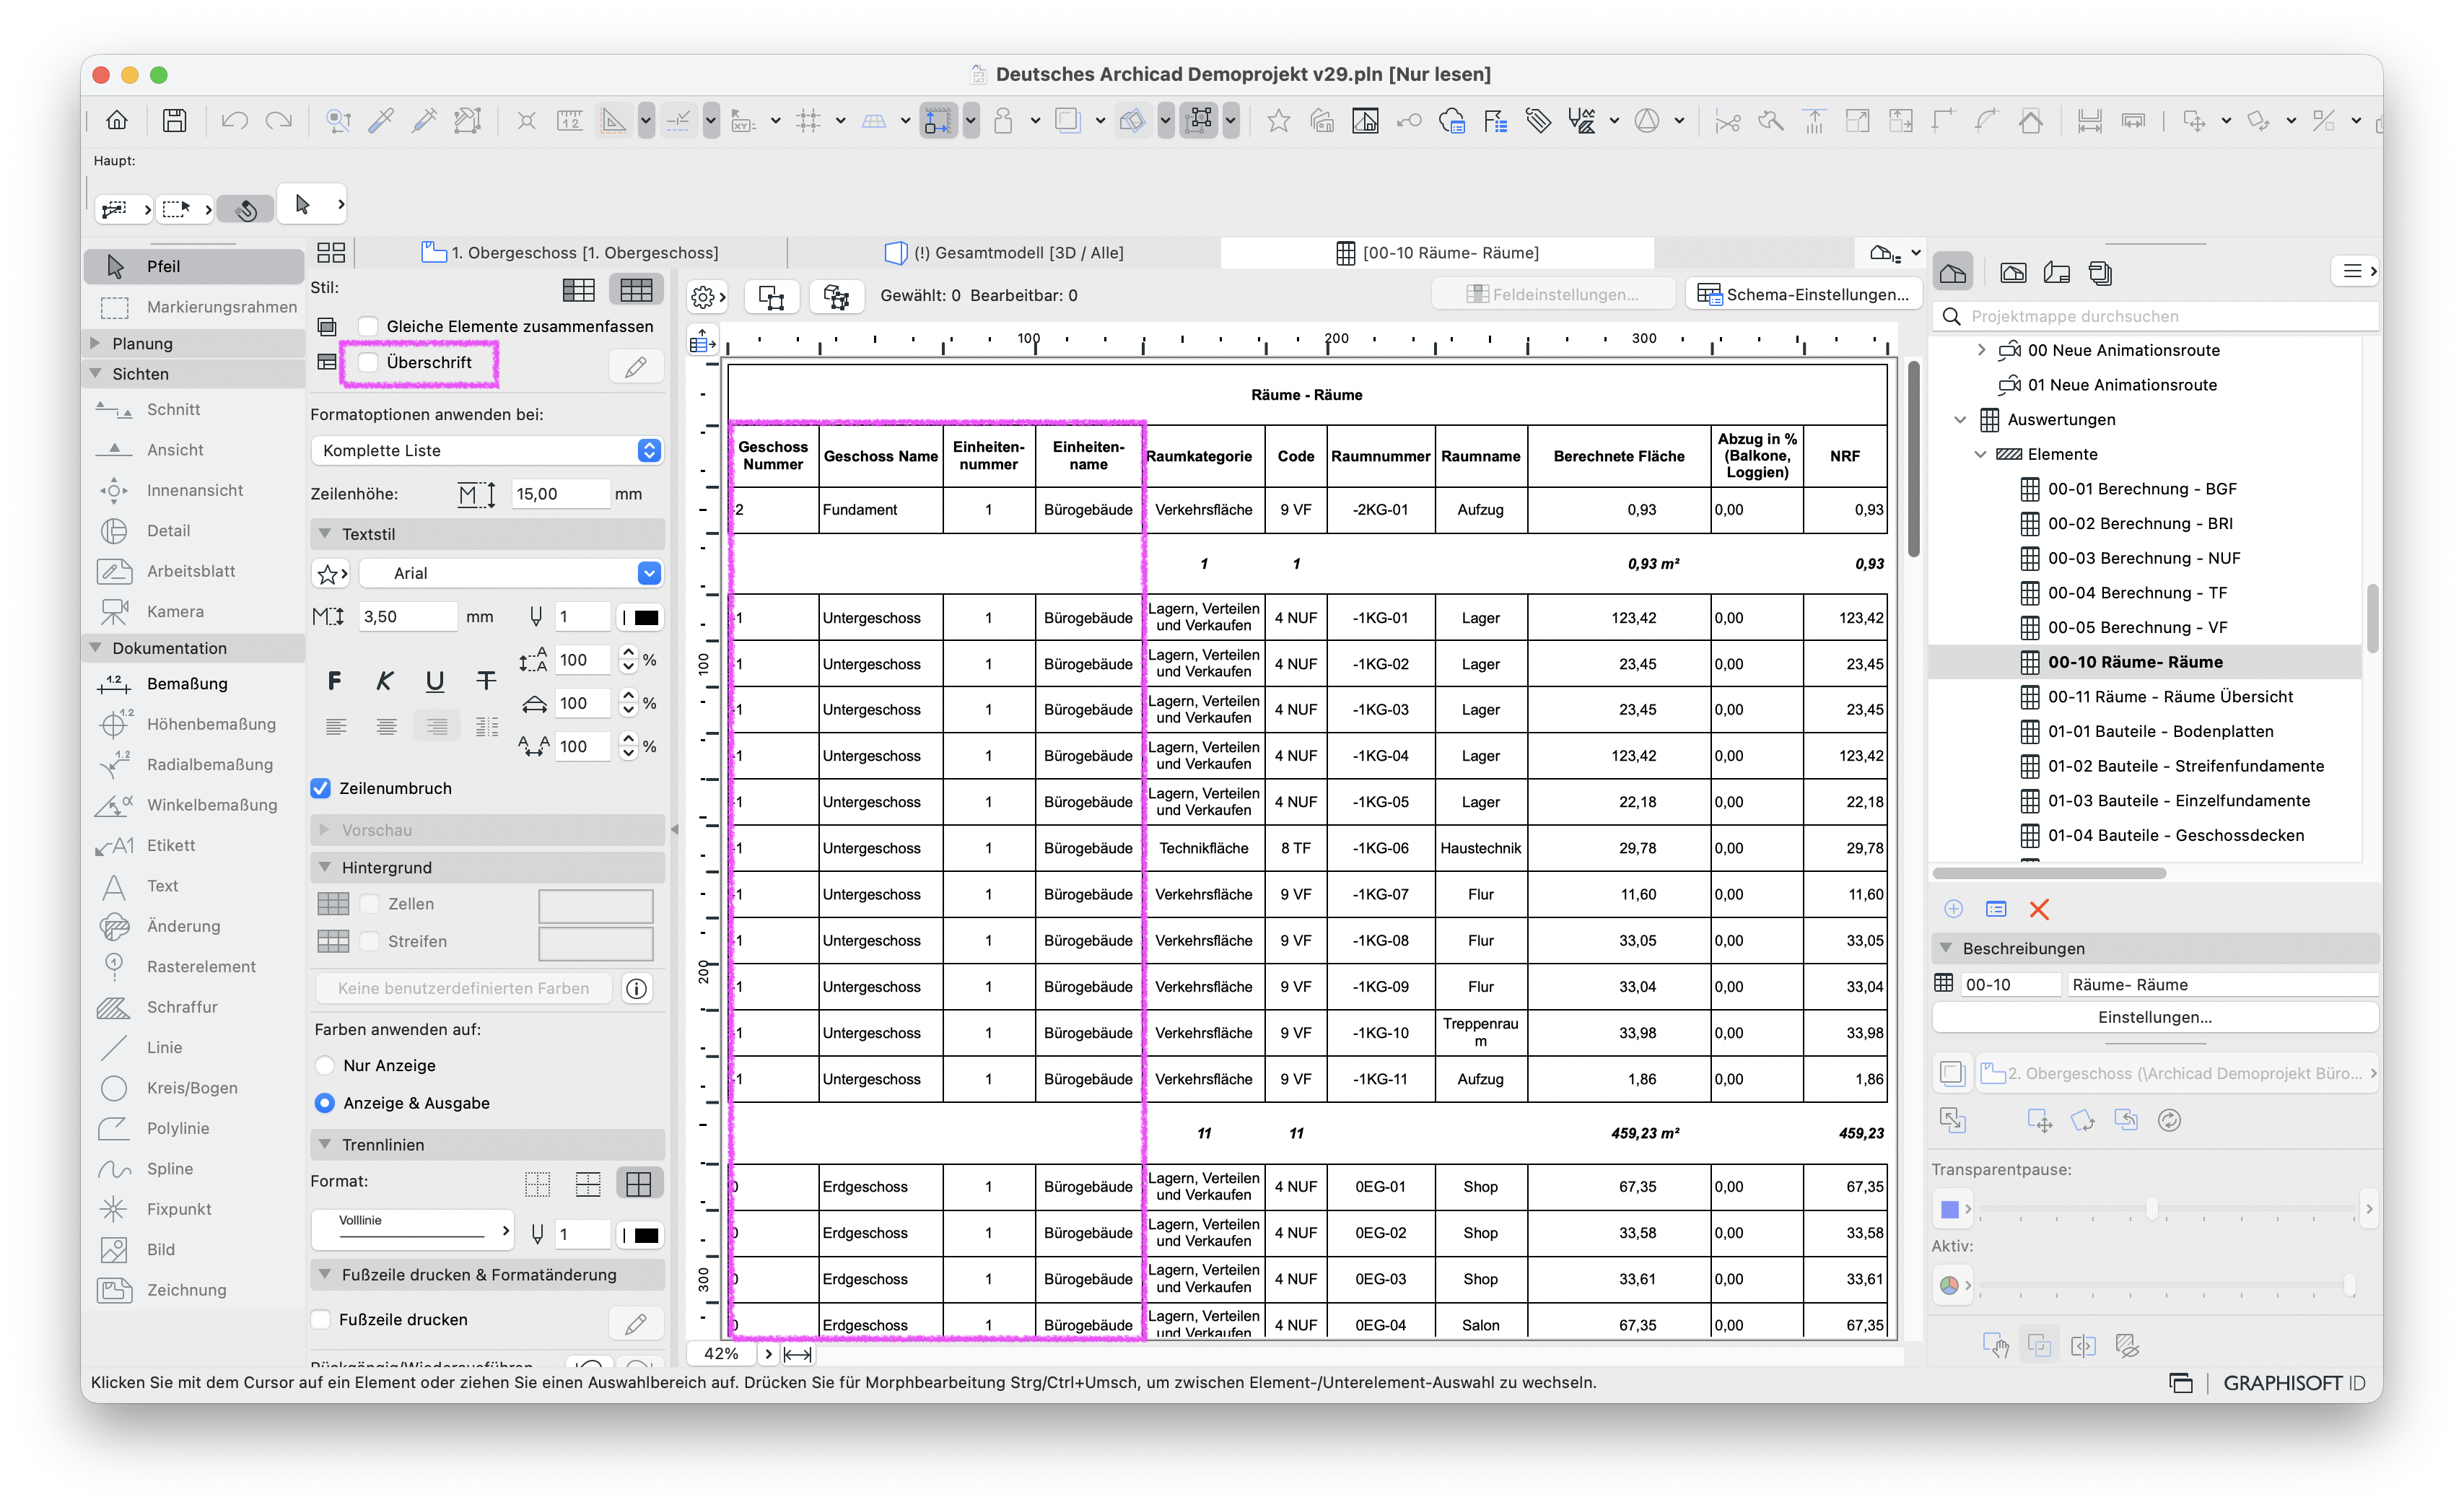Enable the Fußzeile drucken checkbox
This screenshot has width=2464, height=1510.
321,1319
